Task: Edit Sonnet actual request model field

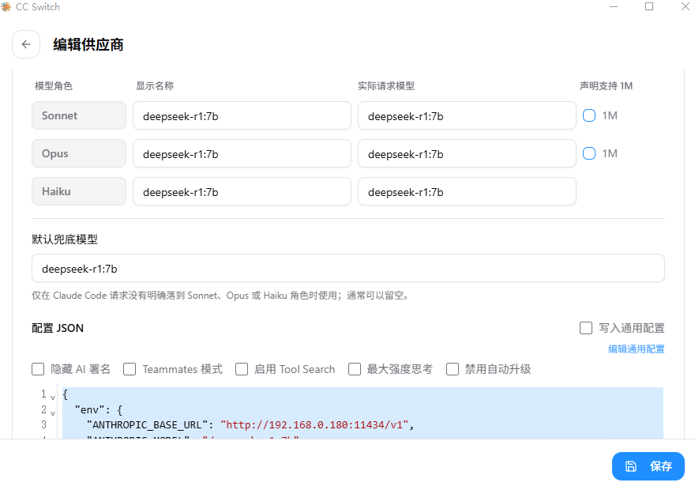Action: coord(467,115)
